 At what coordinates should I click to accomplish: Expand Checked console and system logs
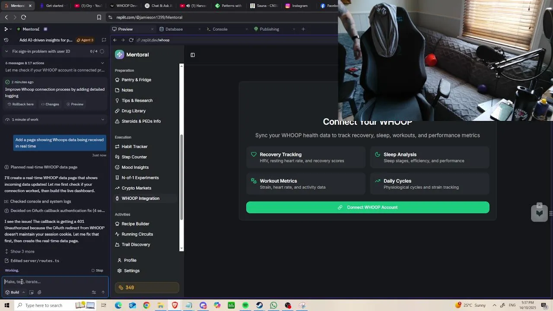coord(38,202)
